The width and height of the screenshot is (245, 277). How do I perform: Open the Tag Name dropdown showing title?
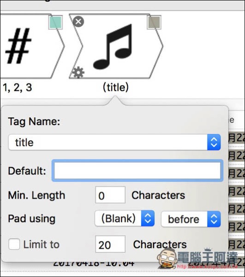tap(114, 142)
